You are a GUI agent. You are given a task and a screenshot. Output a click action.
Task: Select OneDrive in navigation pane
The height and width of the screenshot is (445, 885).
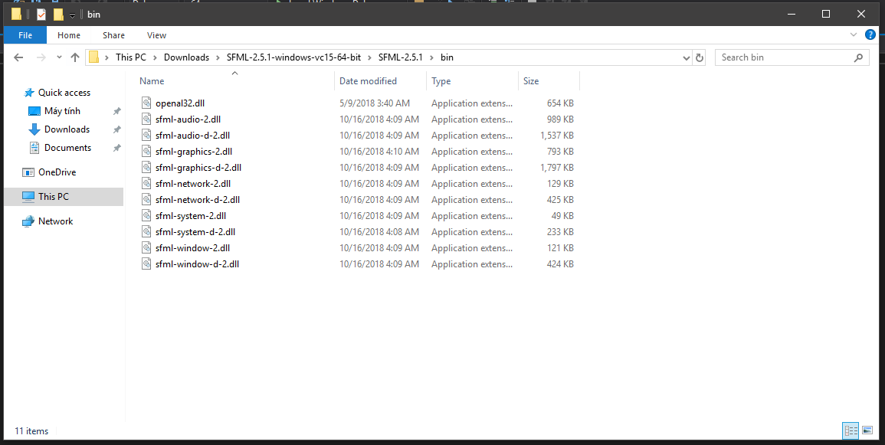pos(57,172)
